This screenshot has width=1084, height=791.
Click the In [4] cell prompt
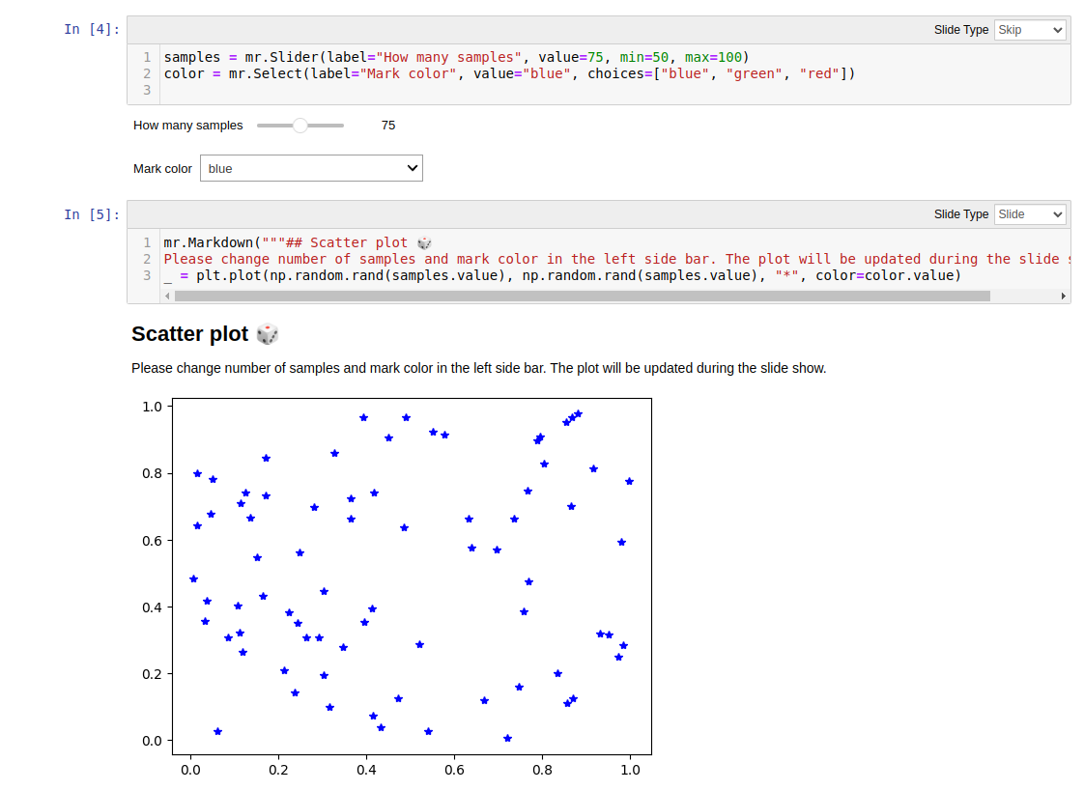pos(93,30)
